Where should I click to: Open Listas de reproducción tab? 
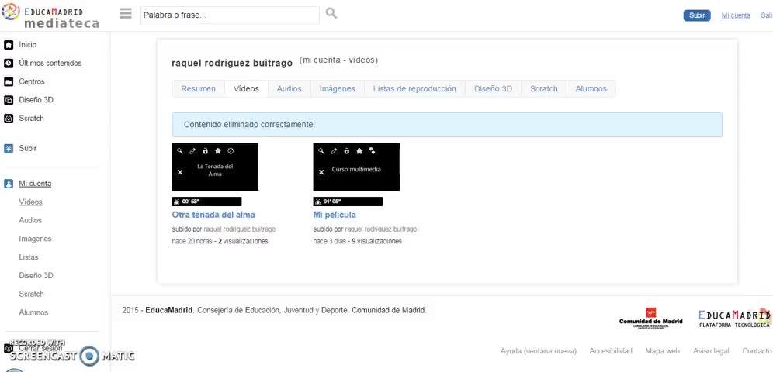[x=414, y=89]
